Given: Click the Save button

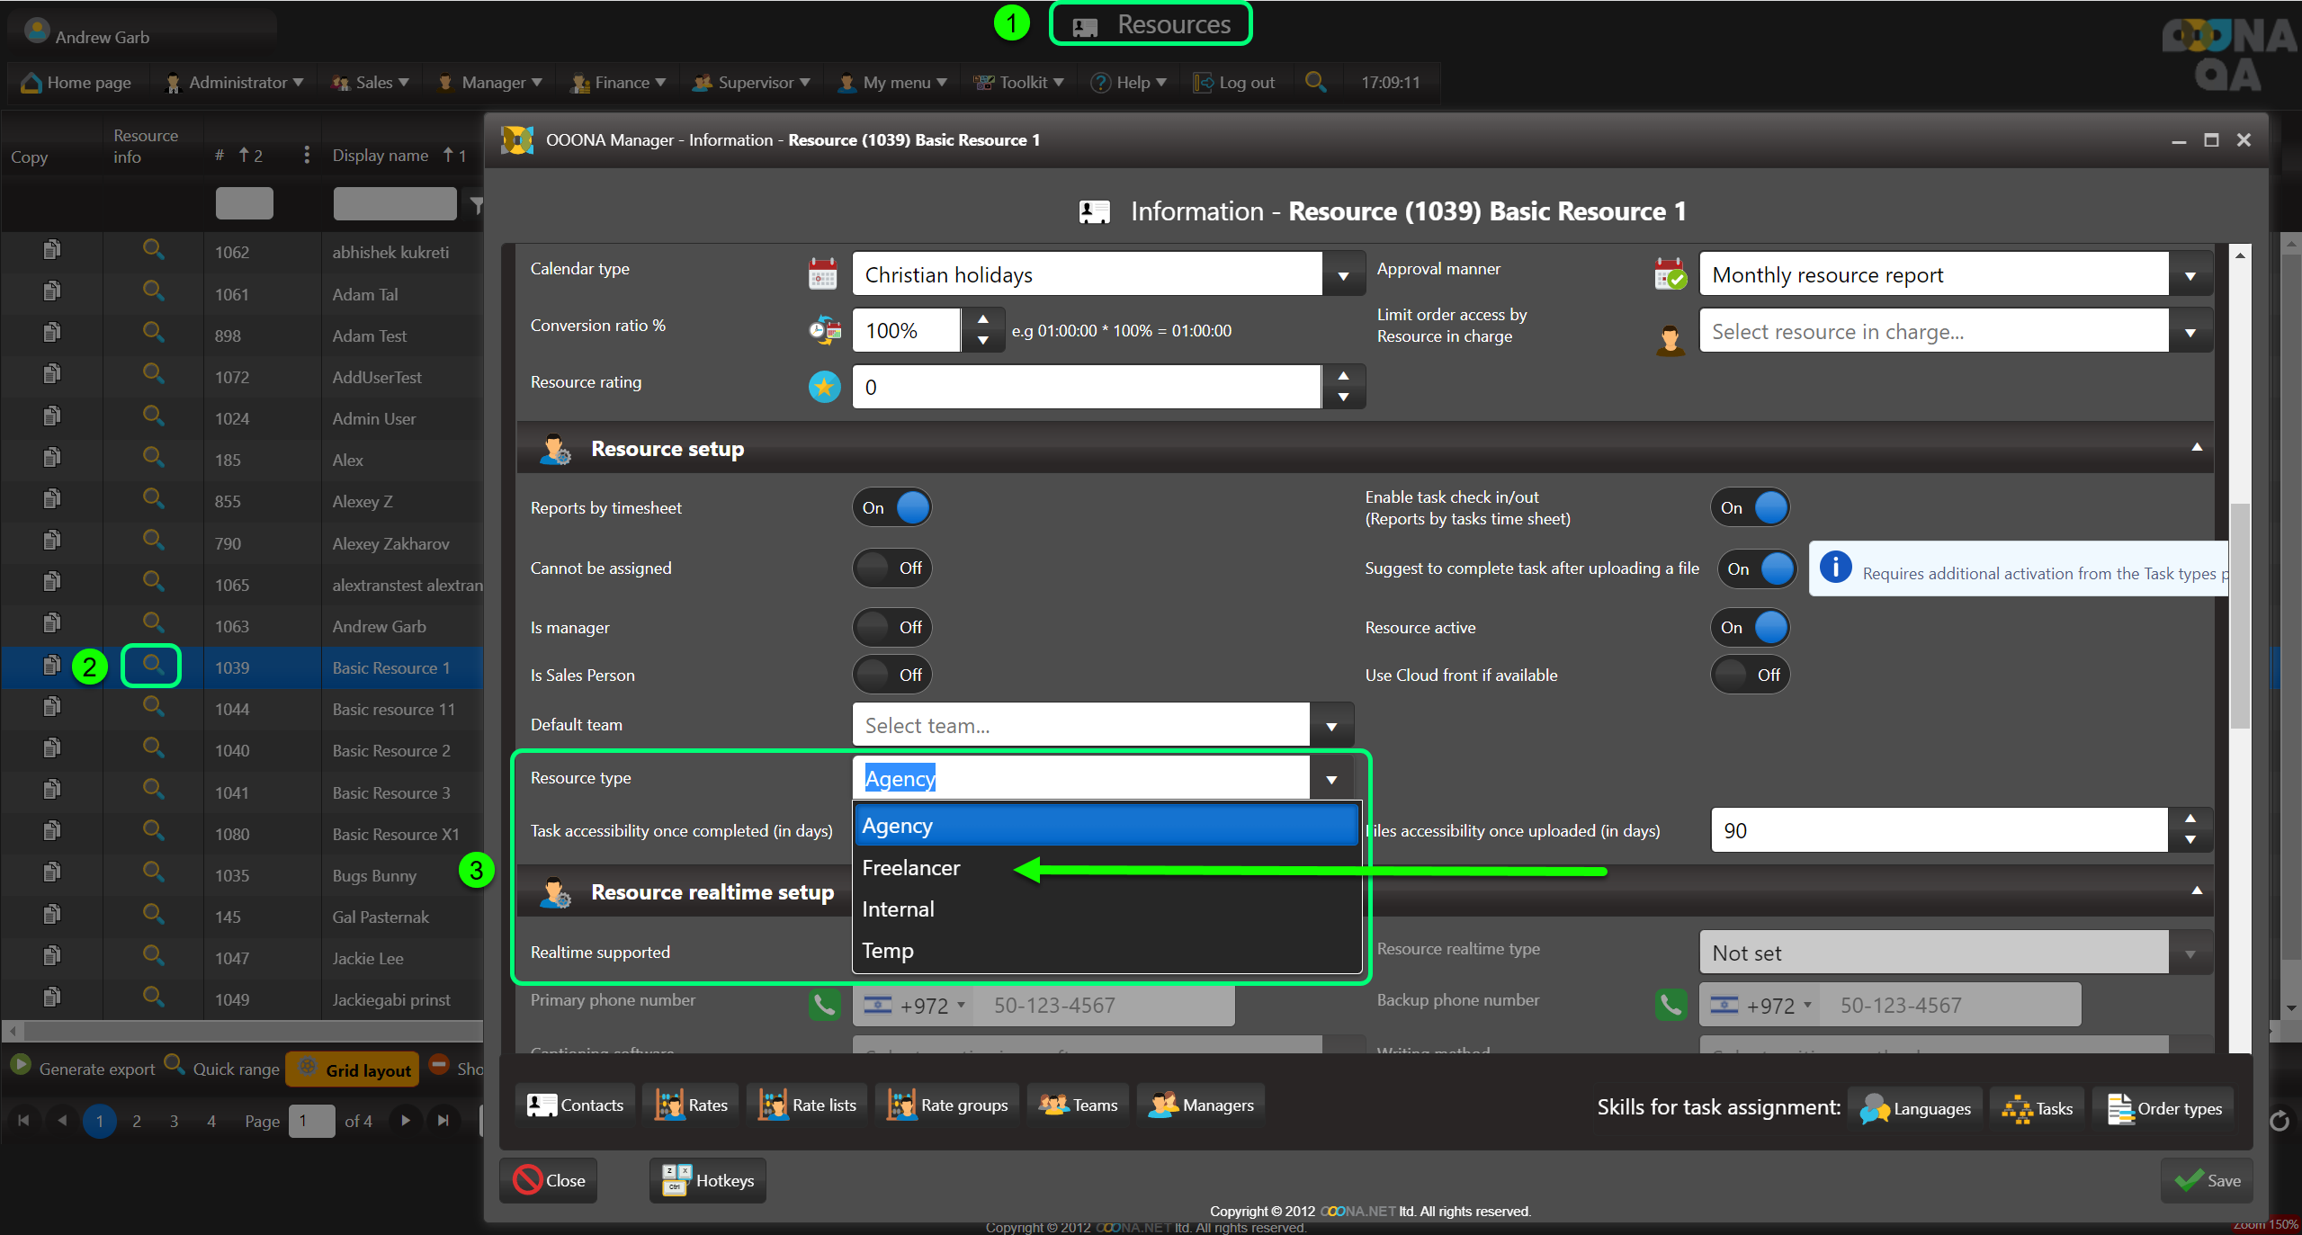Looking at the screenshot, I should (x=2208, y=1180).
